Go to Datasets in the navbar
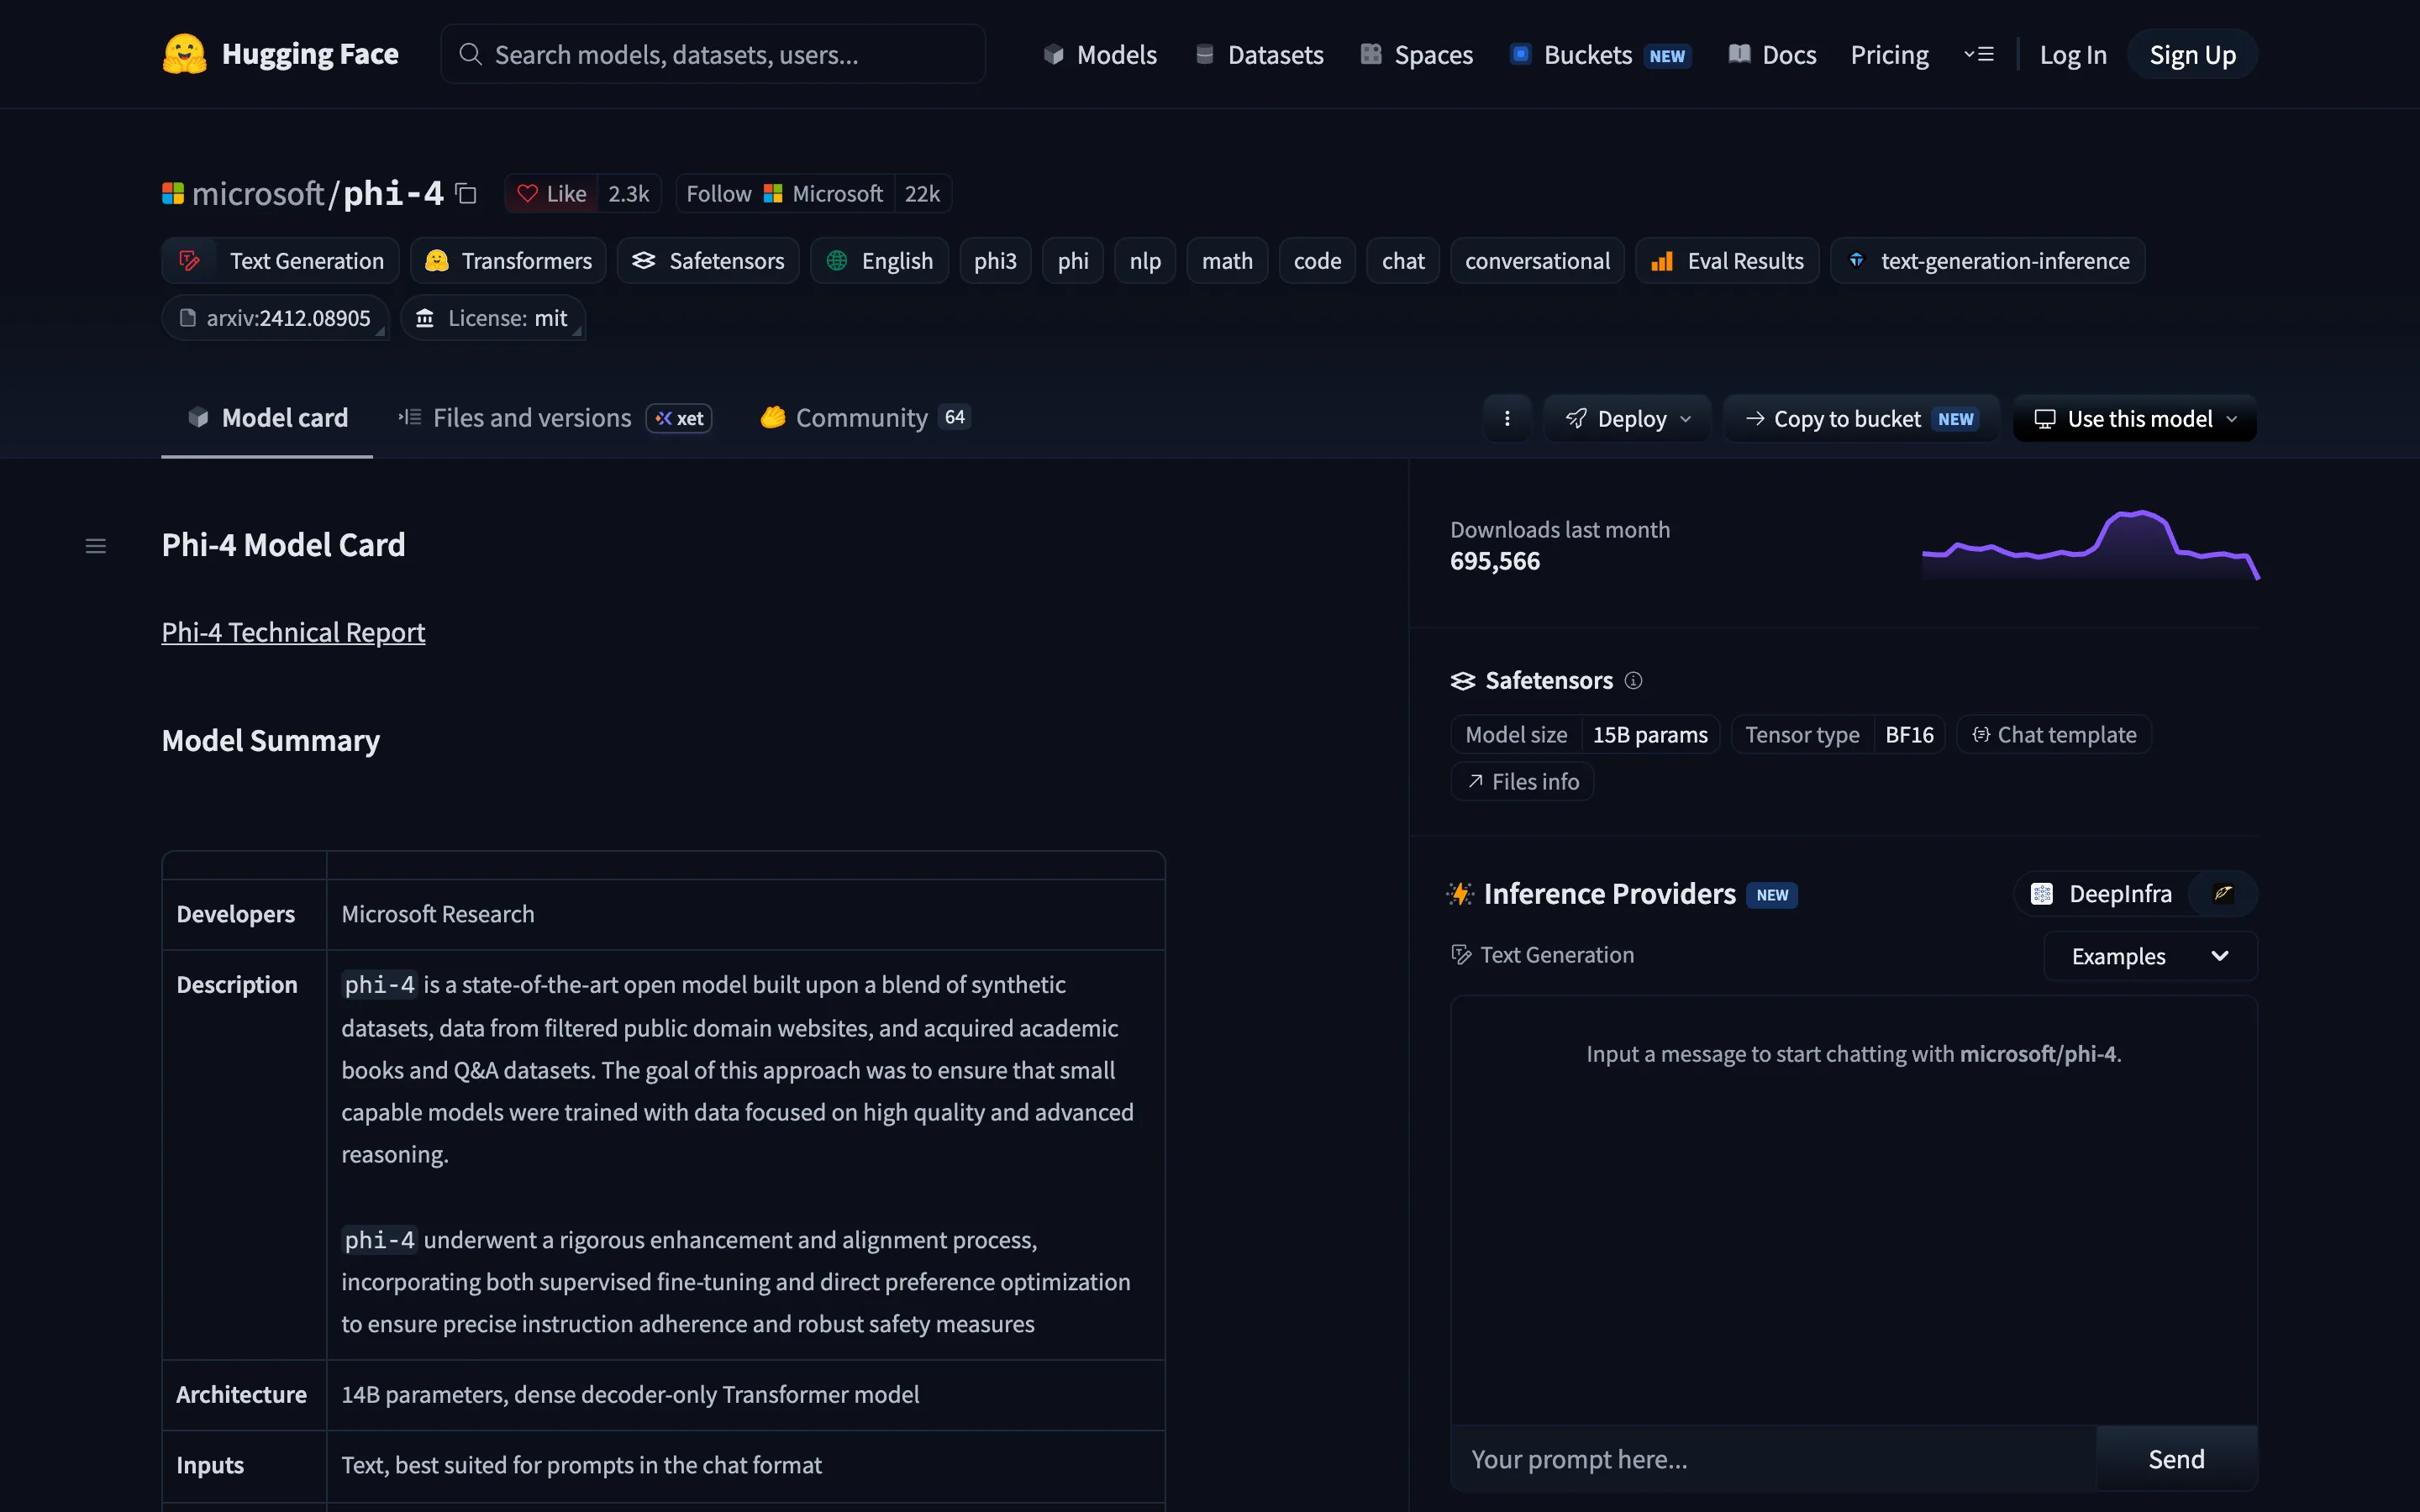This screenshot has width=2420, height=1512. coord(1259,54)
